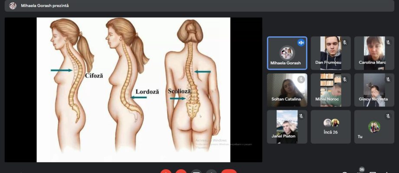Image resolution: width=399 pixels, height=173 pixels.
Task: Click the shared spine posture presentation slide
Action: [133, 90]
